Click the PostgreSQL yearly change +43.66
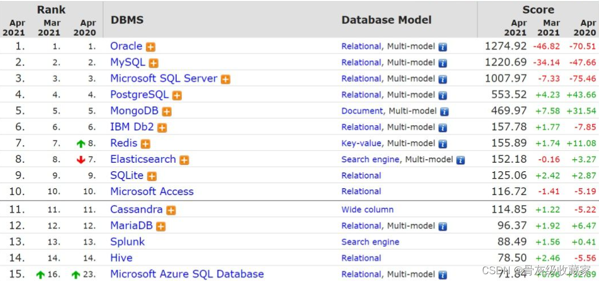This screenshot has width=599, height=281. pos(581,95)
